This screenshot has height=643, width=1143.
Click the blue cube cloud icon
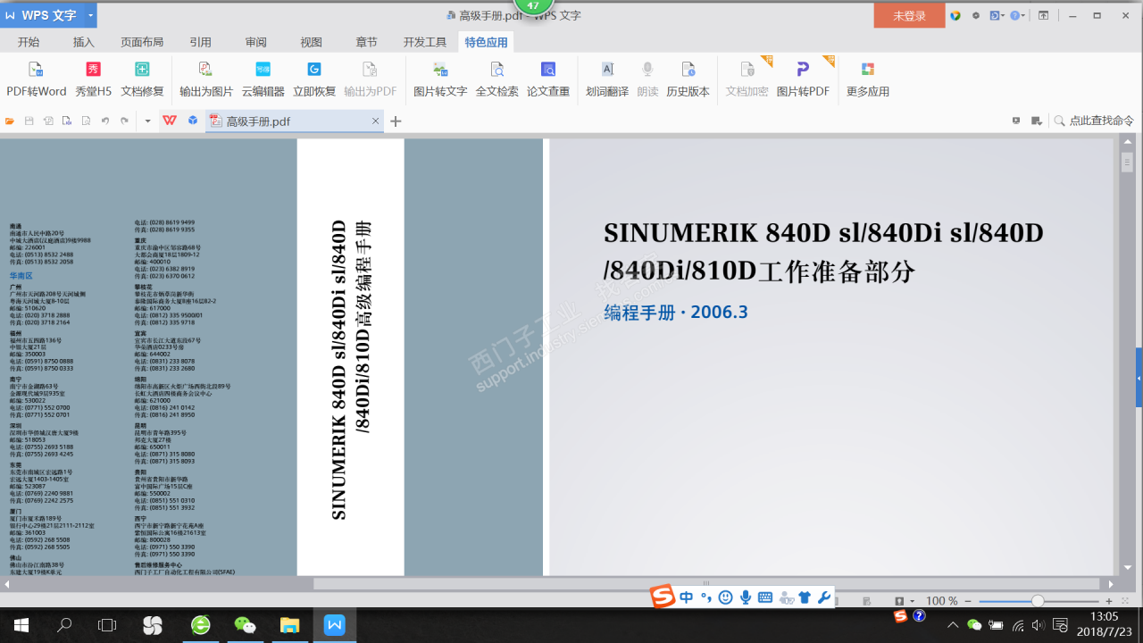click(x=193, y=121)
